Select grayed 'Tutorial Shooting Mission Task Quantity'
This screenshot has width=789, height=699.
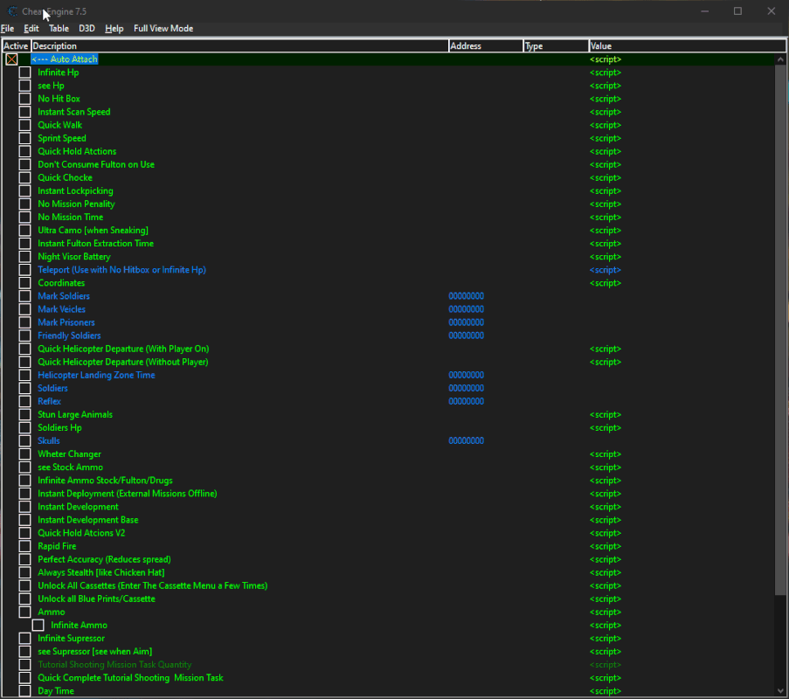pyautogui.click(x=114, y=665)
